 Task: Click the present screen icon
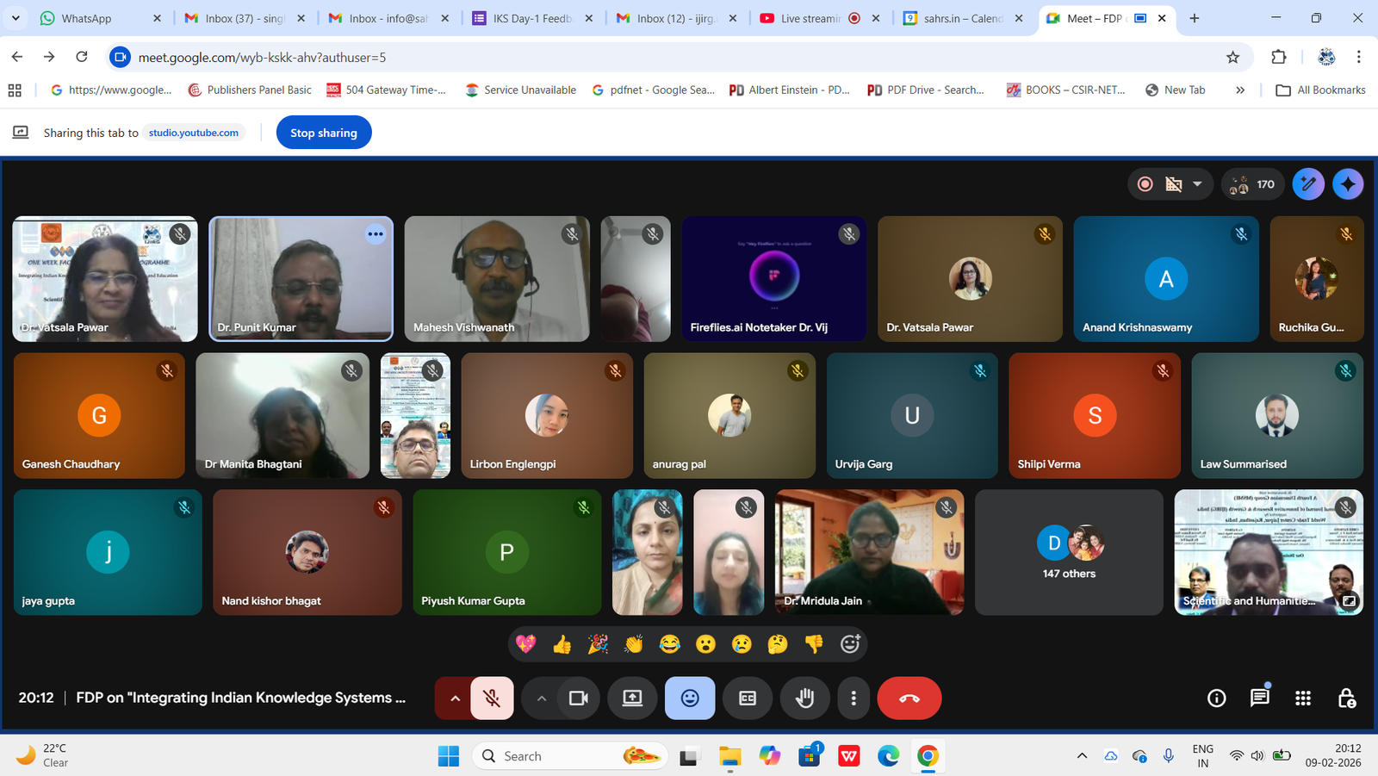click(632, 698)
